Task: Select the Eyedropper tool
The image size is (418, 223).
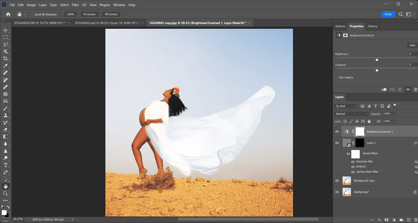Action: click(x=5, y=66)
